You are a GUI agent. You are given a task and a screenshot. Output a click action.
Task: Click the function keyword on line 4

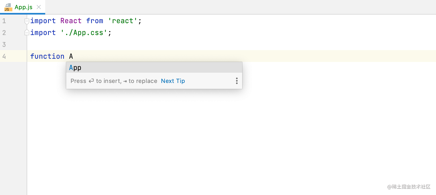click(47, 56)
